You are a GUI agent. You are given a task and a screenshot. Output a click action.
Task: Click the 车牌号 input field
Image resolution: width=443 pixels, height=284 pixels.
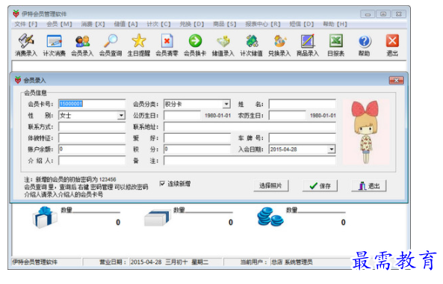(302, 138)
